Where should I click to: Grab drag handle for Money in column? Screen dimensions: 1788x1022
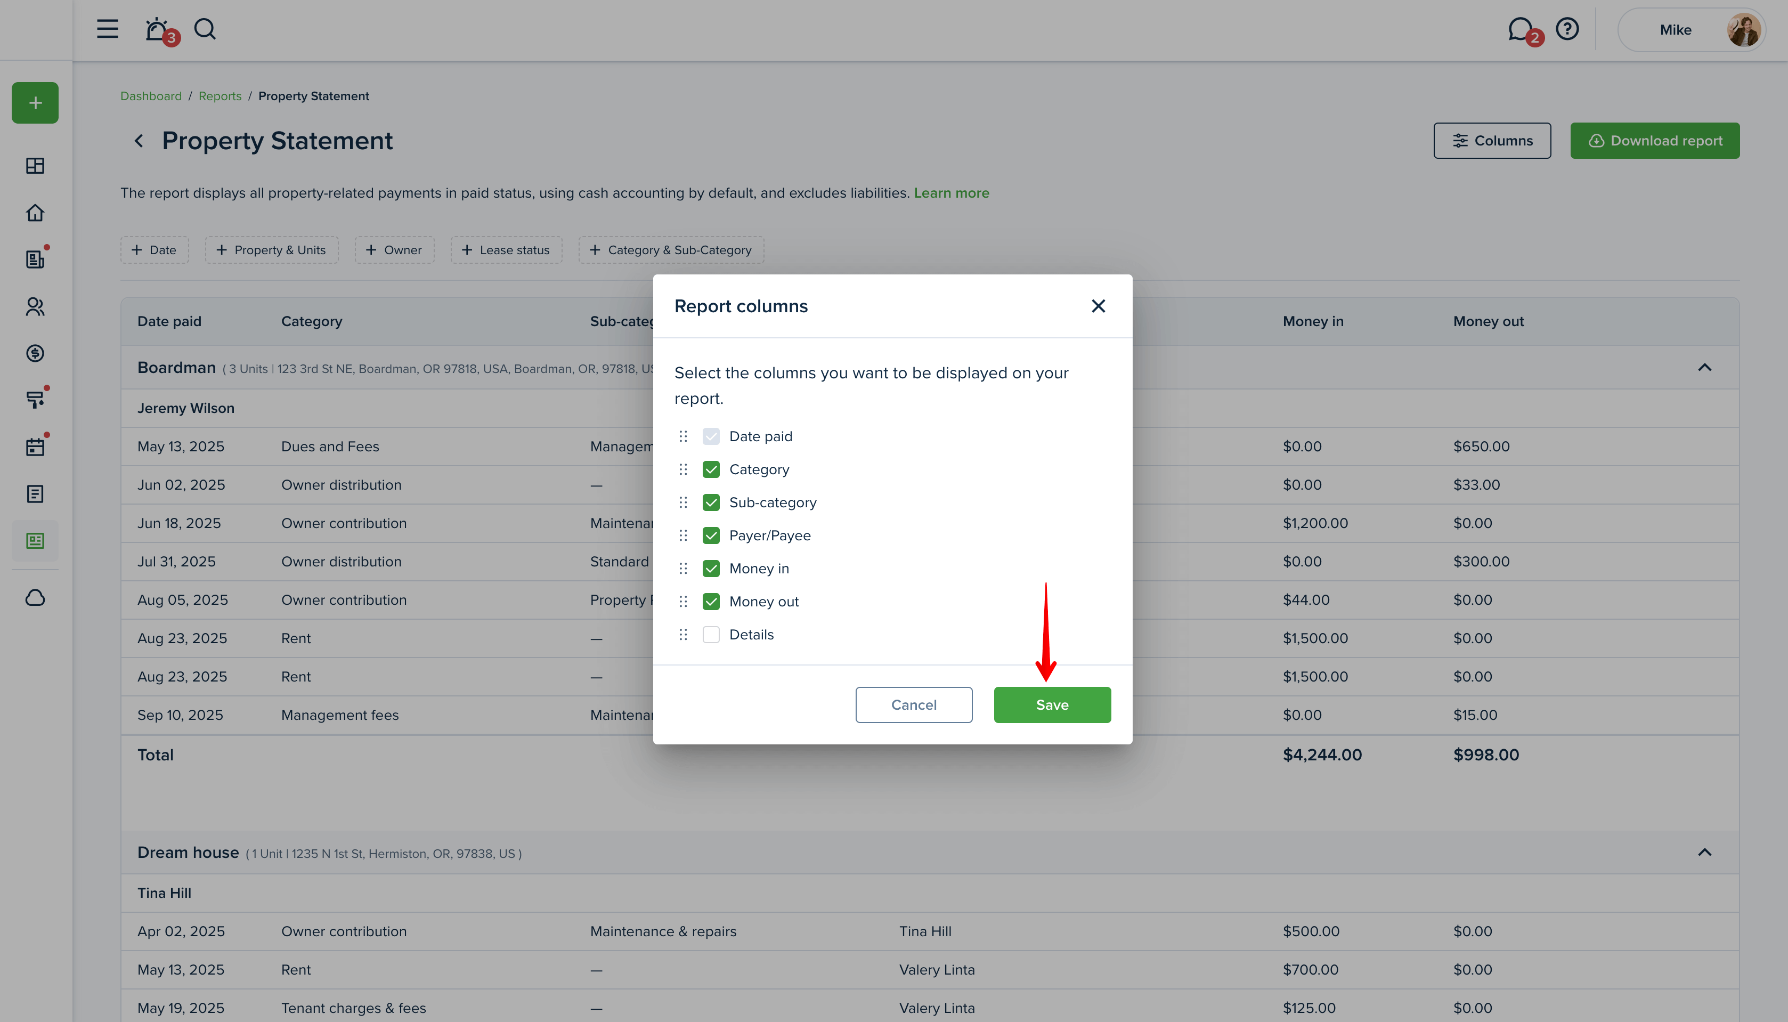tap(684, 569)
